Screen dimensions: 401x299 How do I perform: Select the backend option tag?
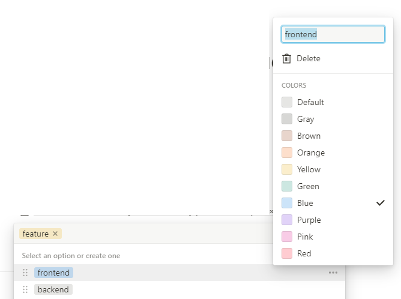coord(53,289)
